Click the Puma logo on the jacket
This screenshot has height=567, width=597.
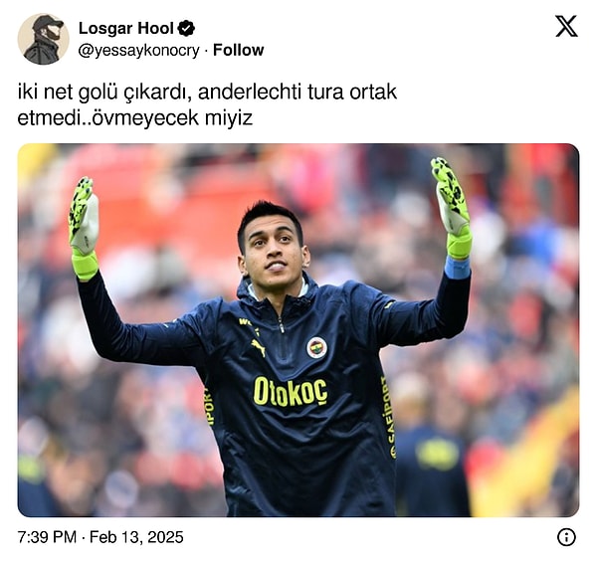(x=259, y=347)
